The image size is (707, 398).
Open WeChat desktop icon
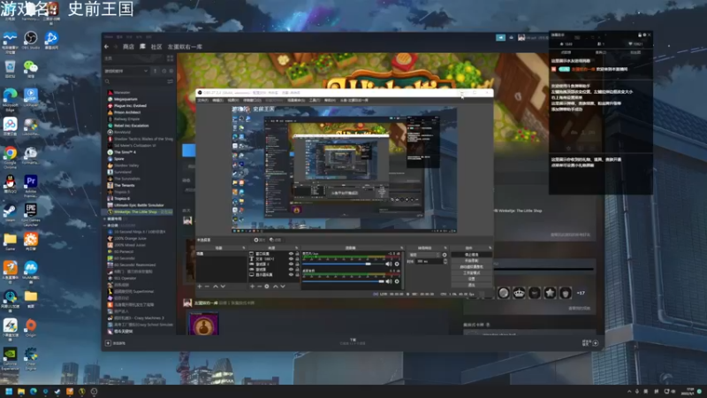(x=31, y=69)
